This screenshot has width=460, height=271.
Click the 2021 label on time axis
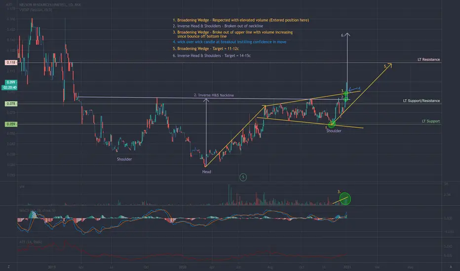pos(347,267)
